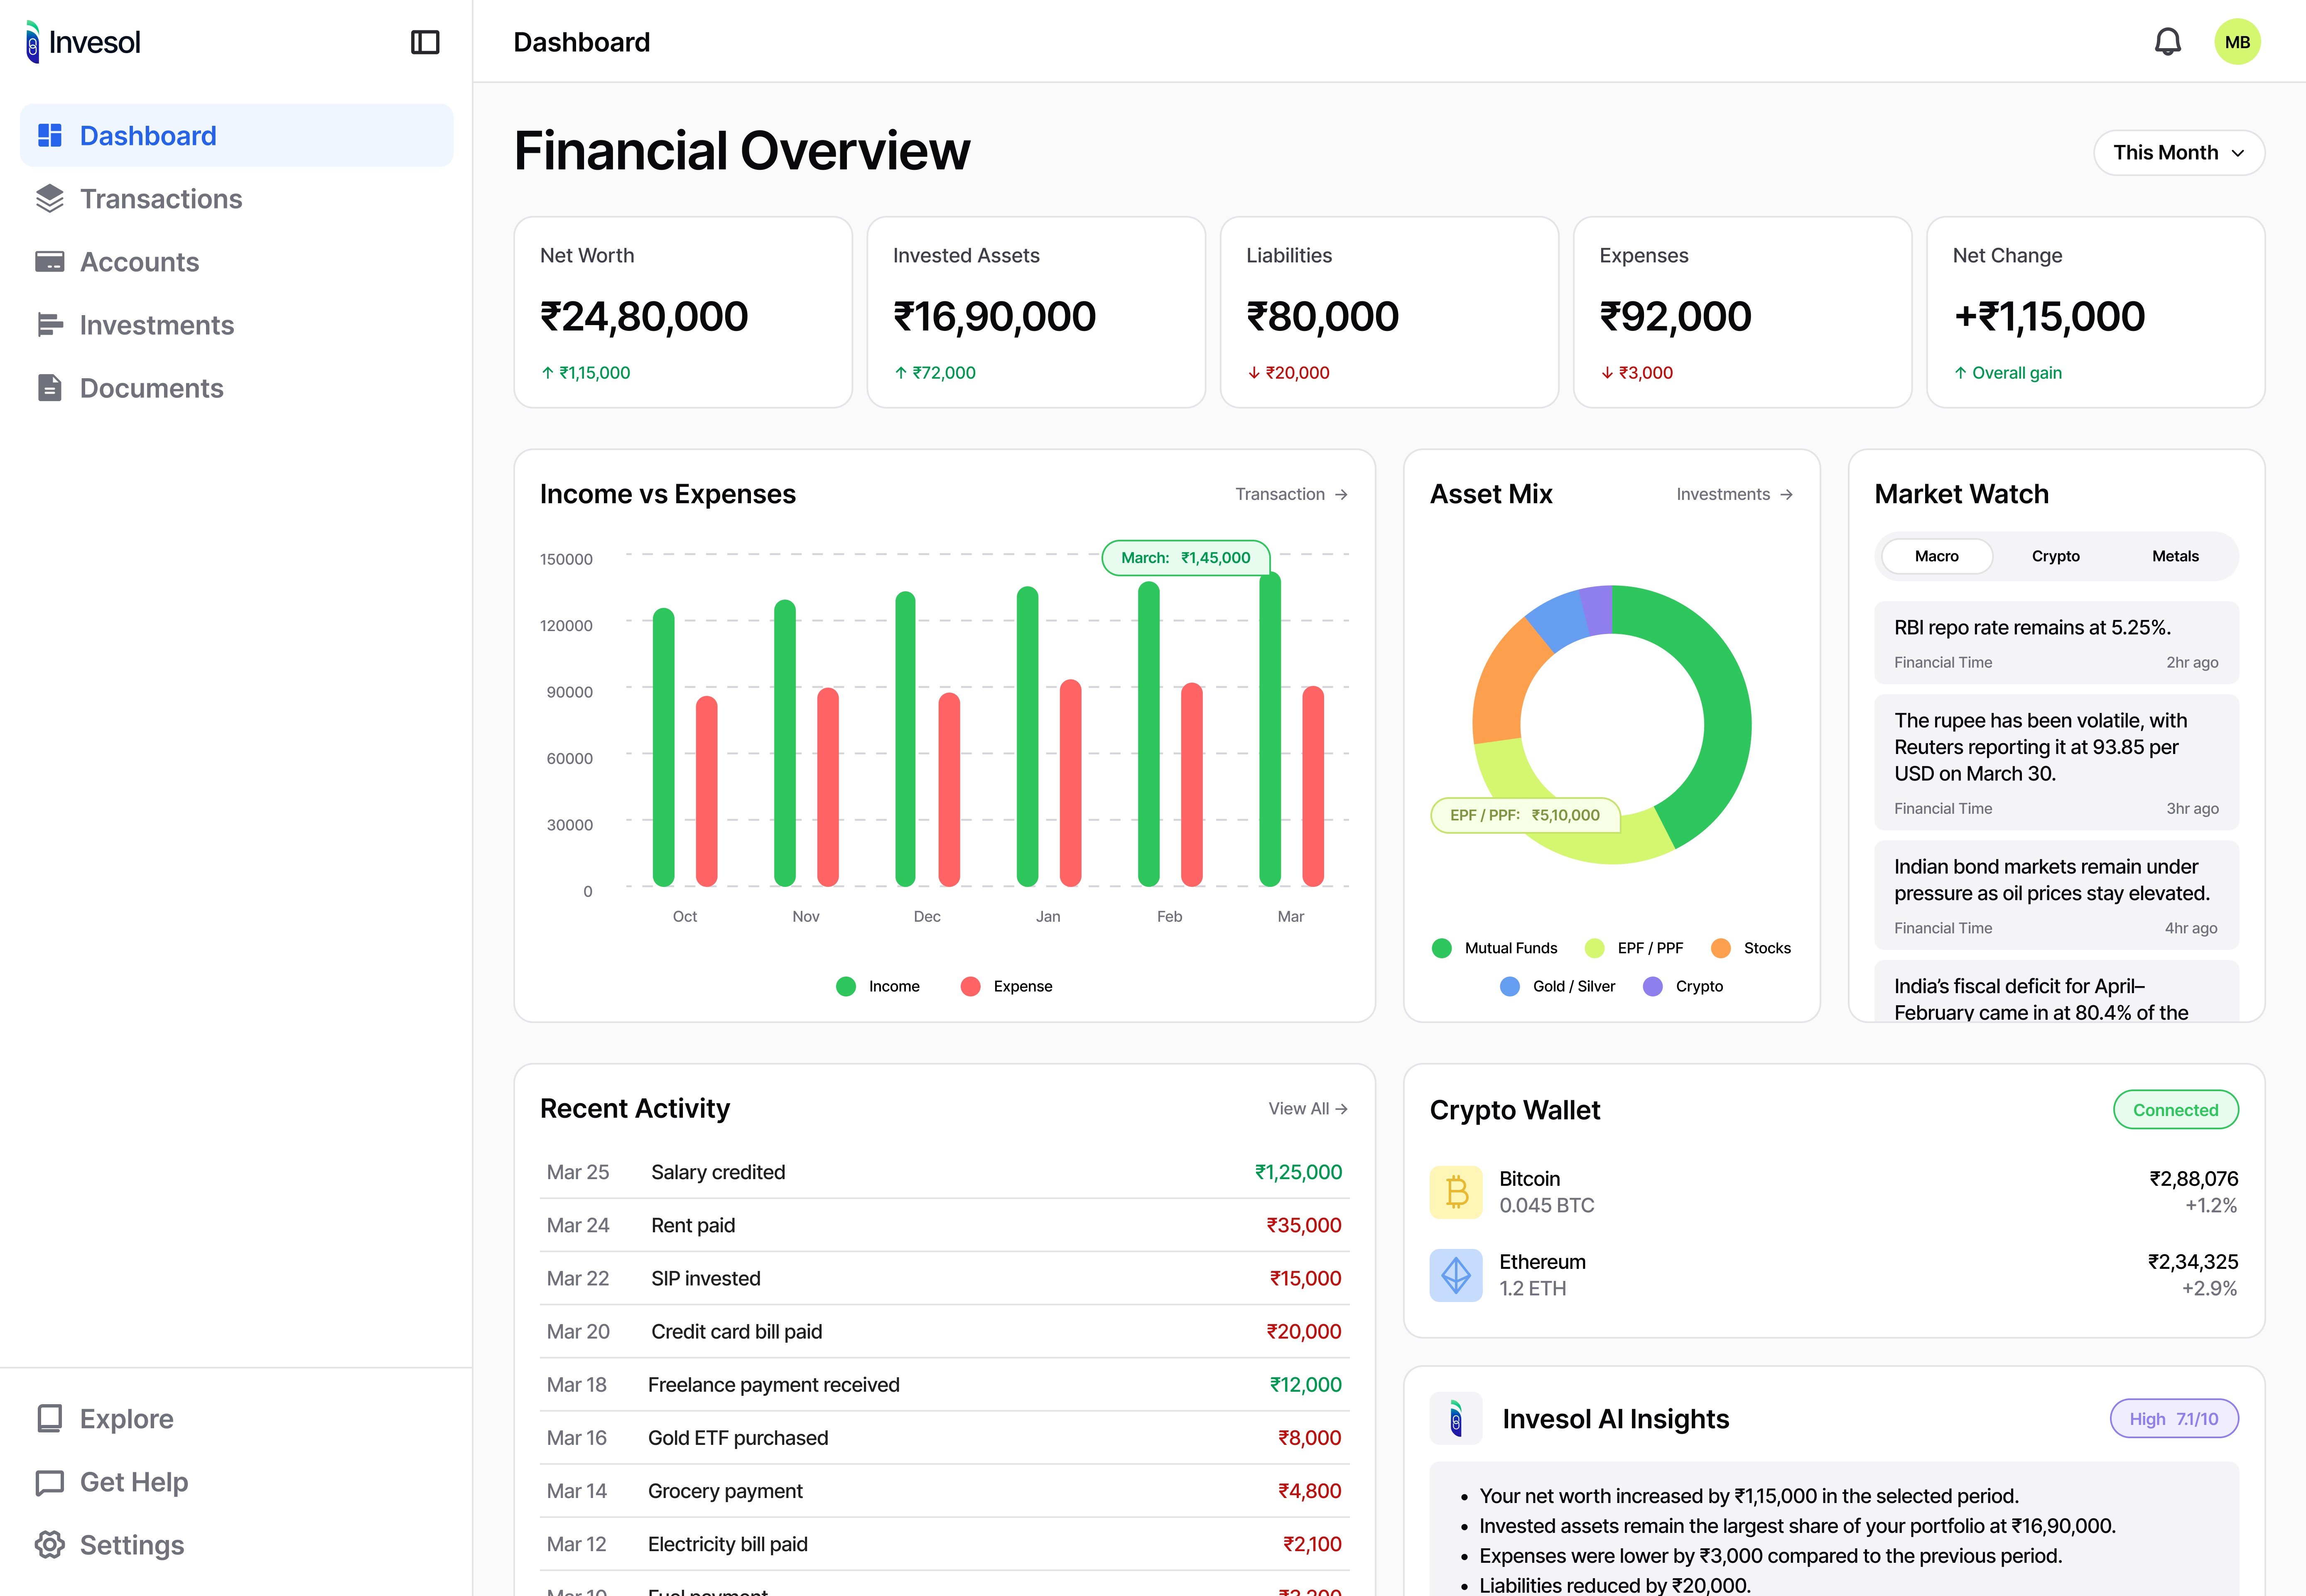Image resolution: width=2306 pixels, height=1596 pixels.
Task: Open Documents file icon
Action: click(49, 388)
